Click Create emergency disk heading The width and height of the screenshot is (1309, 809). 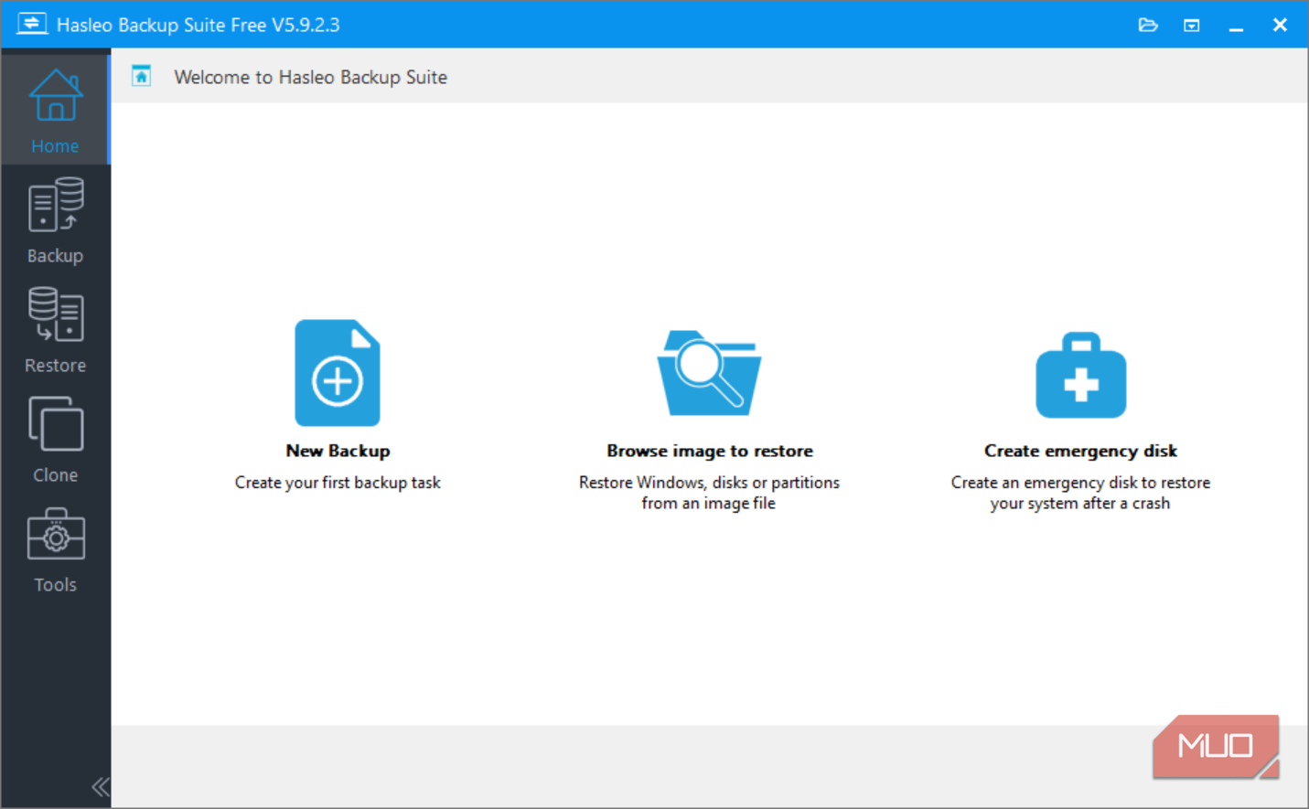pos(1080,451)
